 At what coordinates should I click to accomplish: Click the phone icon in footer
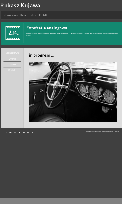point(33,132)
